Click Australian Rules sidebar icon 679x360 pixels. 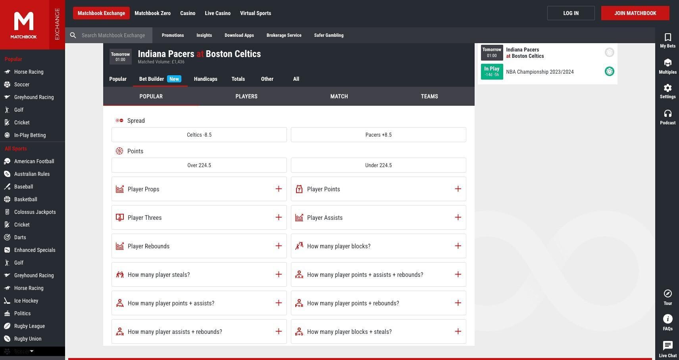(x=7, y=174)
